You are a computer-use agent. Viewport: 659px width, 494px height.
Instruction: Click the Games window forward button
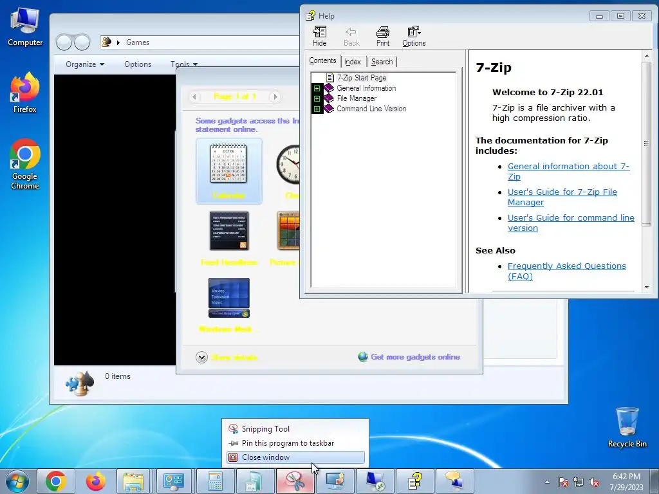[82, 42]
